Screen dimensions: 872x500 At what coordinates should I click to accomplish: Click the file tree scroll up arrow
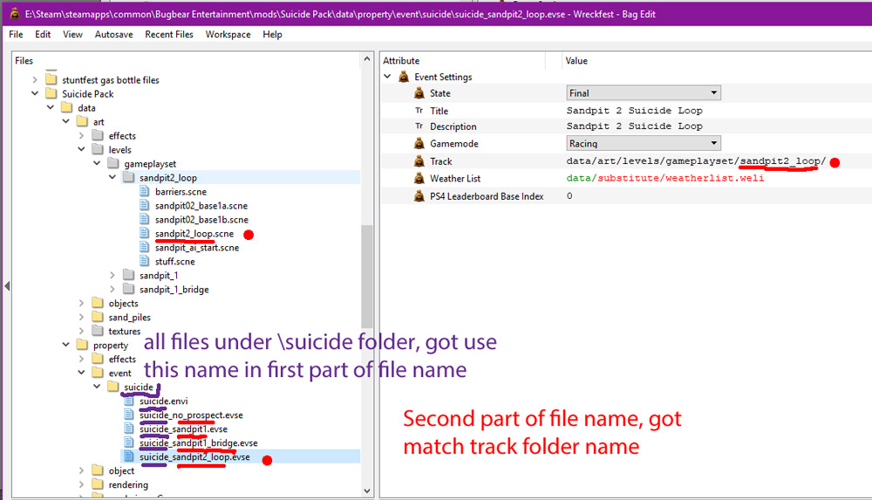tap(367, 59)
